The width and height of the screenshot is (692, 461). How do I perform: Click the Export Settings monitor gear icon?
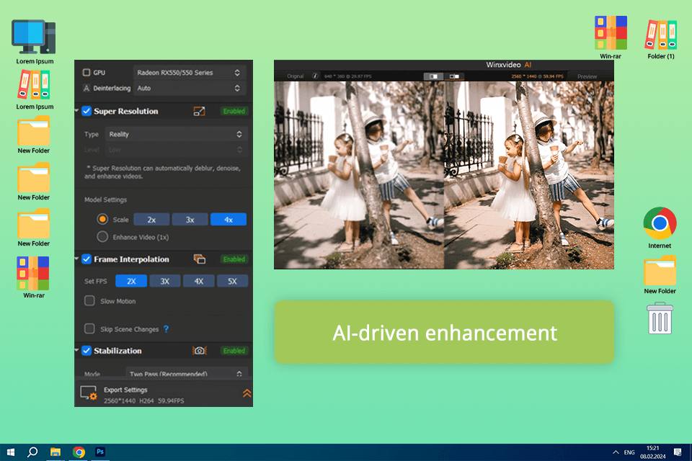click(x=88, y=393)
